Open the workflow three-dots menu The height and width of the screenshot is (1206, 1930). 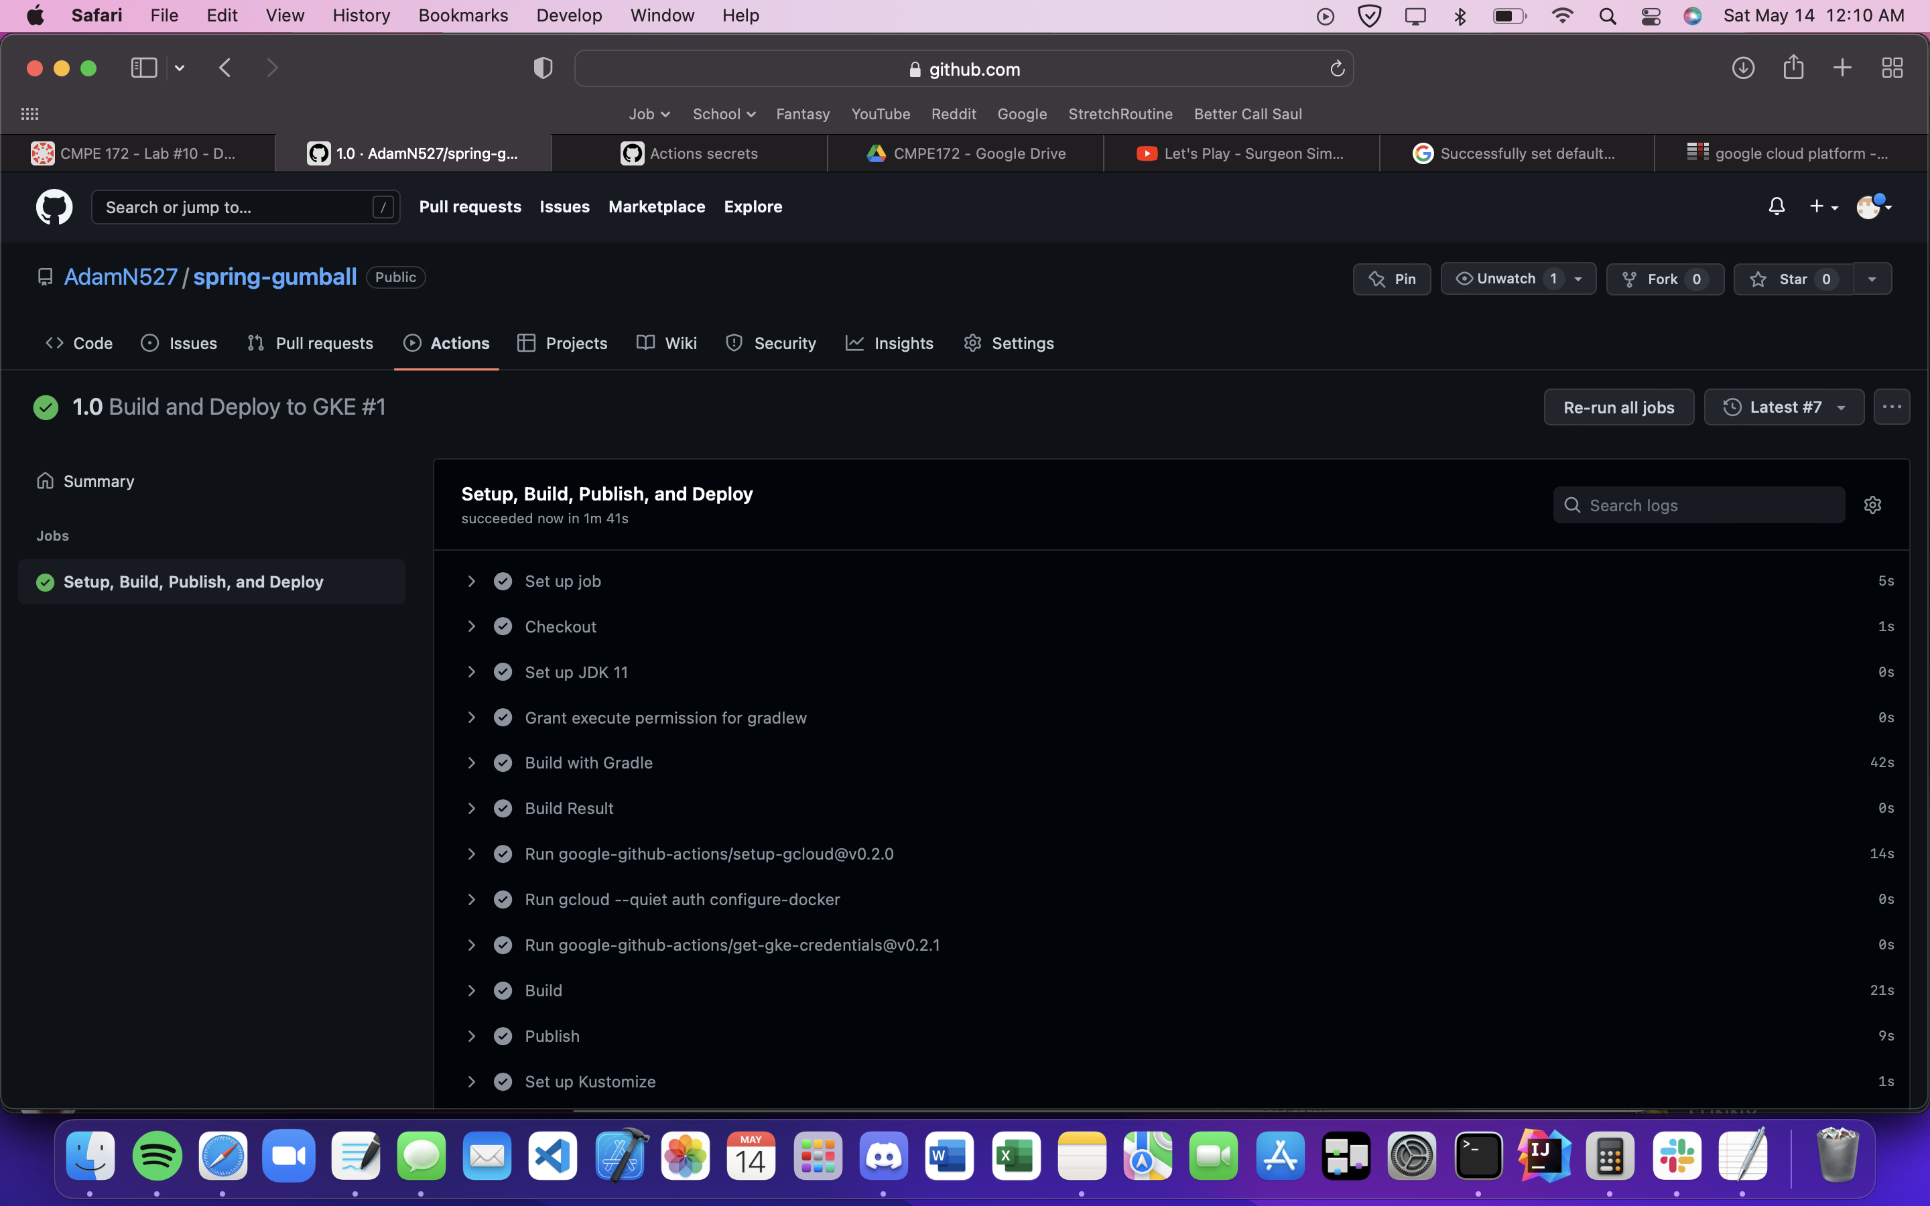click(1892, 407)
